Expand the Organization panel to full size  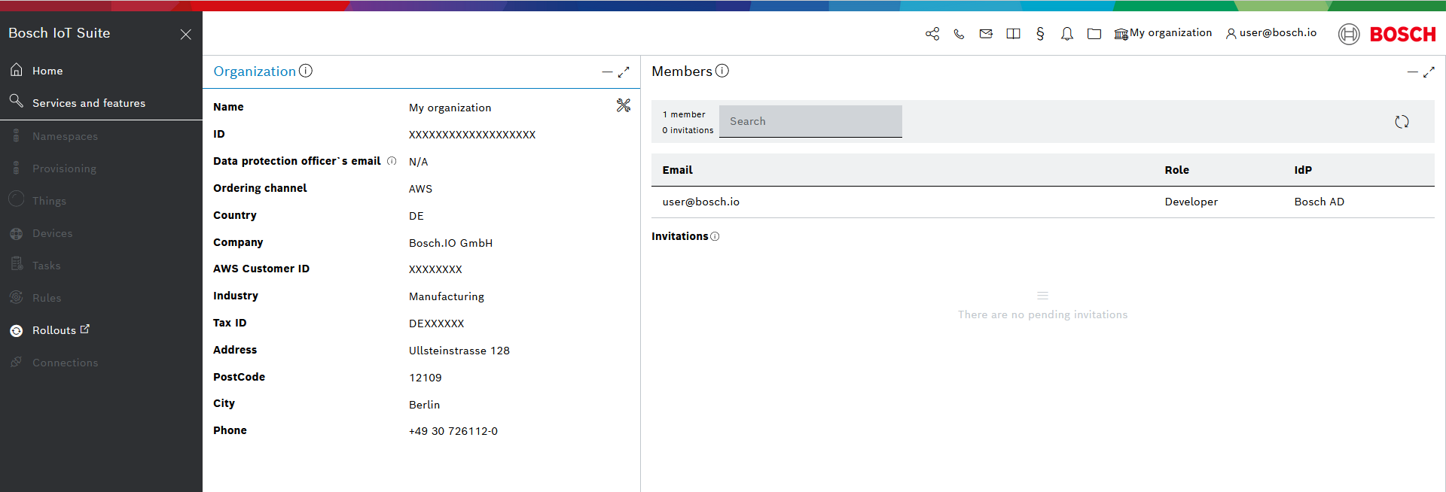click(624, 72)
